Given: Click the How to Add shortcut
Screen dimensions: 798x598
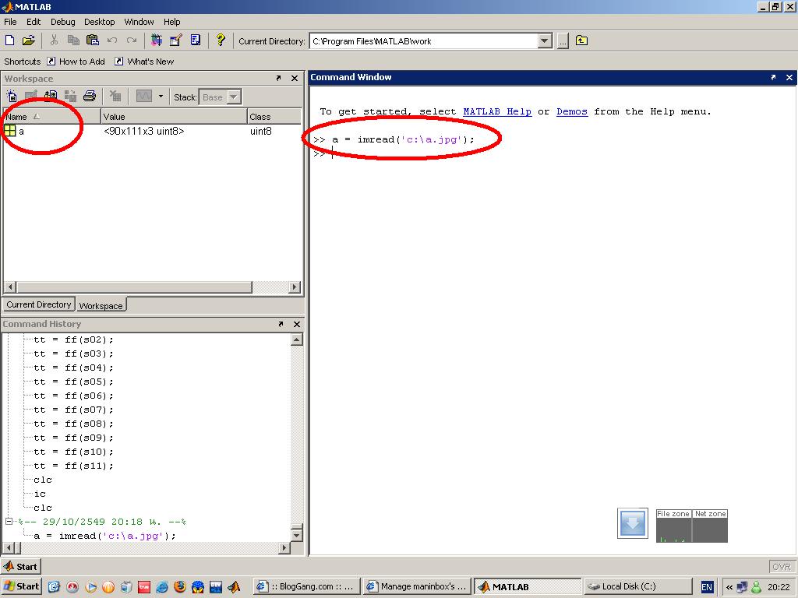Looking at the screenshot, I should [76, 62].
